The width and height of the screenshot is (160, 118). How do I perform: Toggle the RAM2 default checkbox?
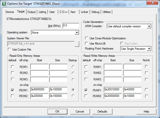(86, 73)
